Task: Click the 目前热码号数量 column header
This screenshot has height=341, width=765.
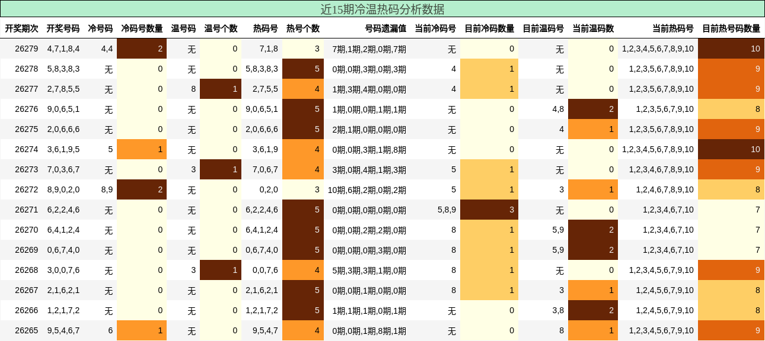Action: coord(731,28)
